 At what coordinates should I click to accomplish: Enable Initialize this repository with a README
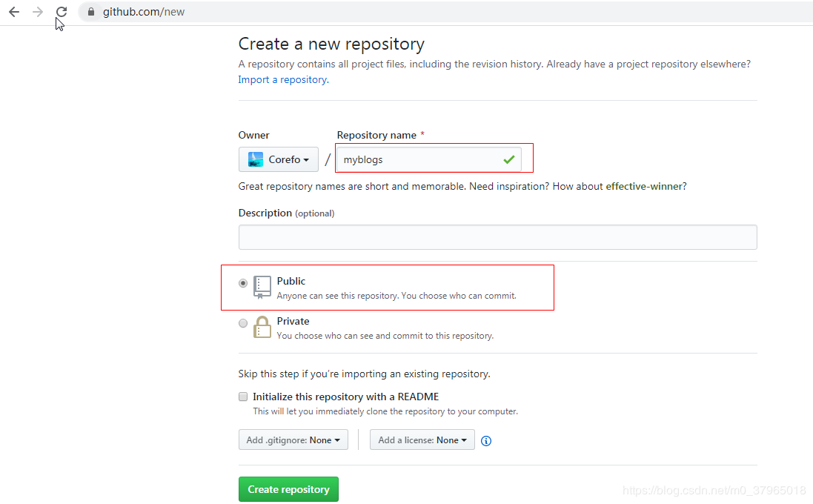[x=243, y=397]
